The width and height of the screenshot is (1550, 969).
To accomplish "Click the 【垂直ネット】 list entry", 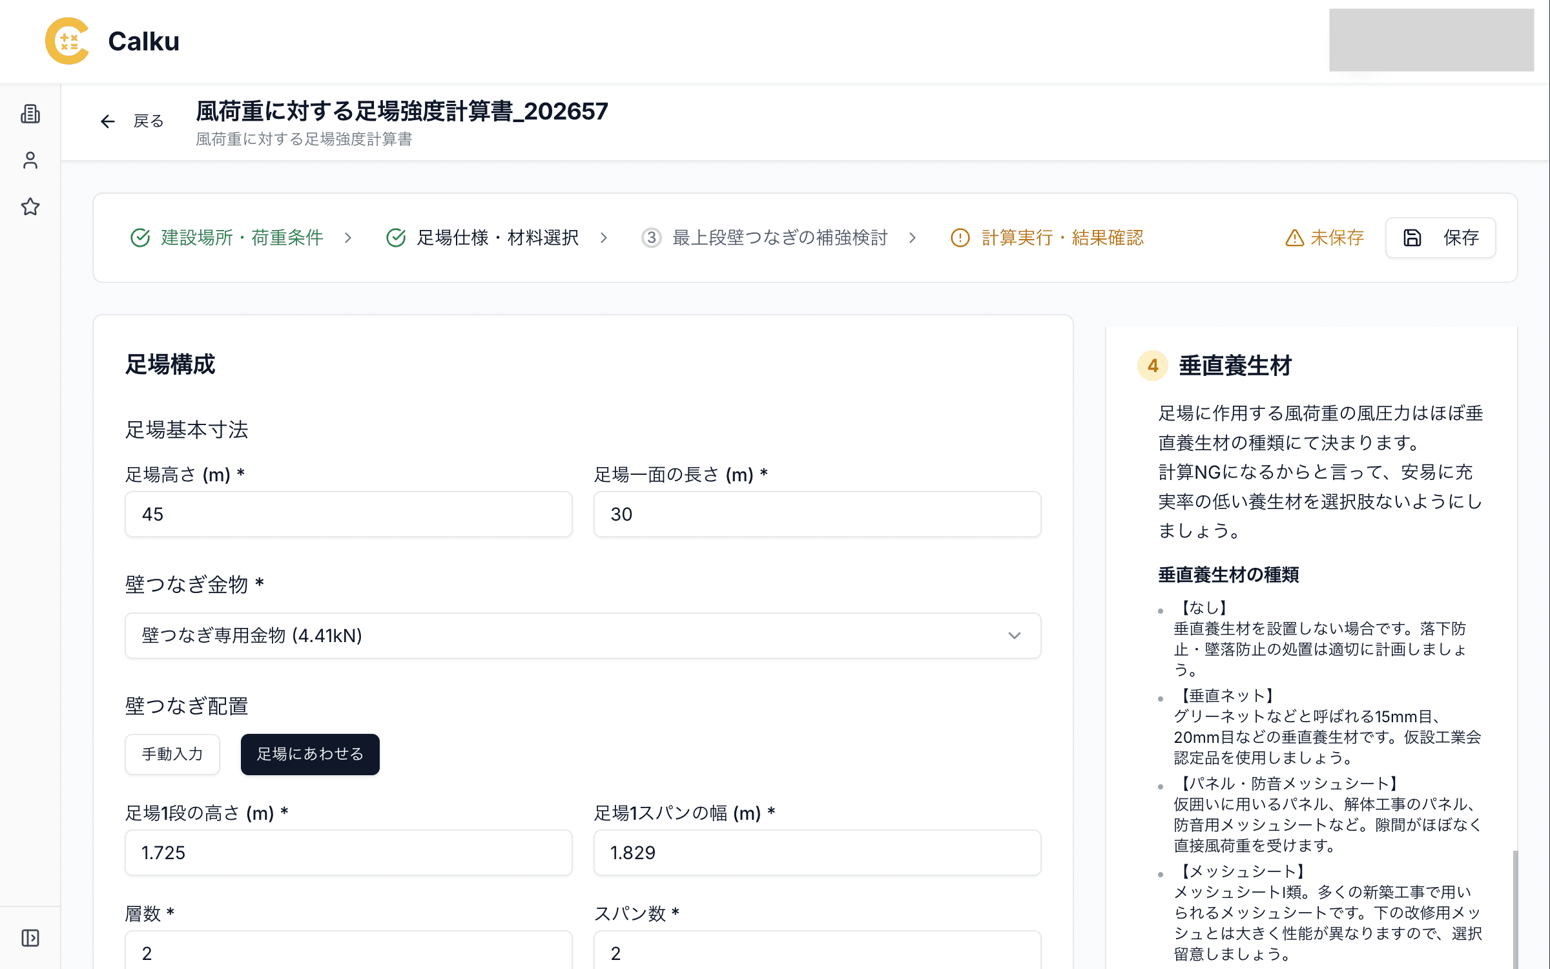I will 1226,696.
